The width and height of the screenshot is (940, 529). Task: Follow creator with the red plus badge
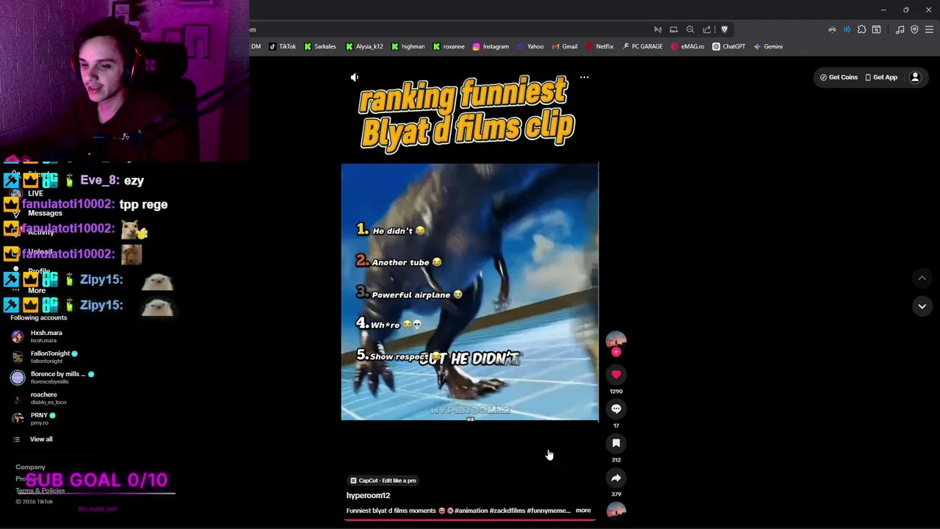616,352
